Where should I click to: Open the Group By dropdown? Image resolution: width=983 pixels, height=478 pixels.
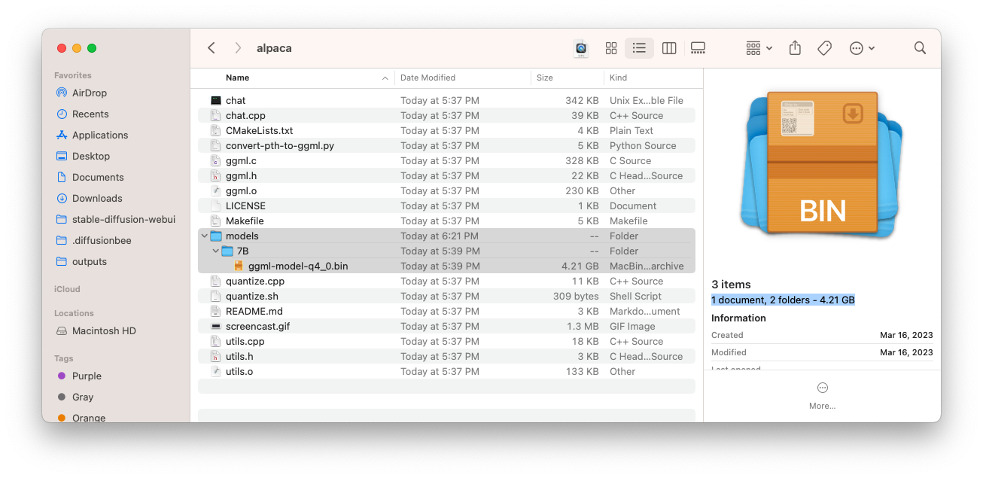click(x=759, y=48)
